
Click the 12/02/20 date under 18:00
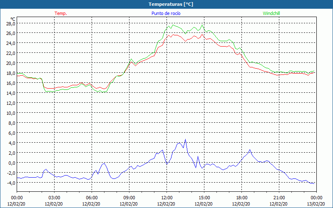(241, 204)
